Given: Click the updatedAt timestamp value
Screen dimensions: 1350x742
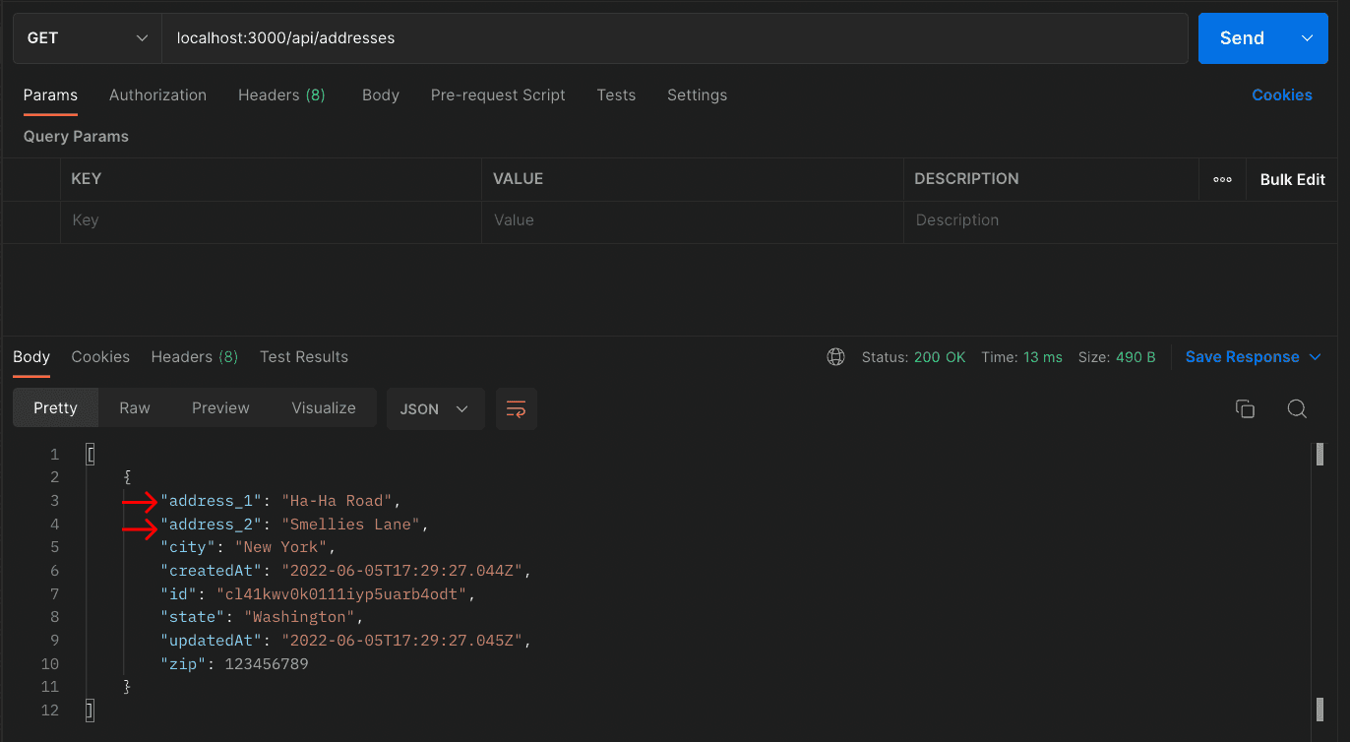Looking at the screenshot, I should point(401,641).
